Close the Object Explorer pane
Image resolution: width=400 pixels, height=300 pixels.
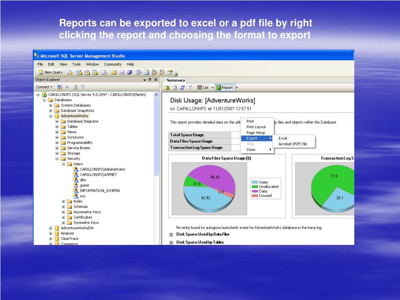[156, 80]
